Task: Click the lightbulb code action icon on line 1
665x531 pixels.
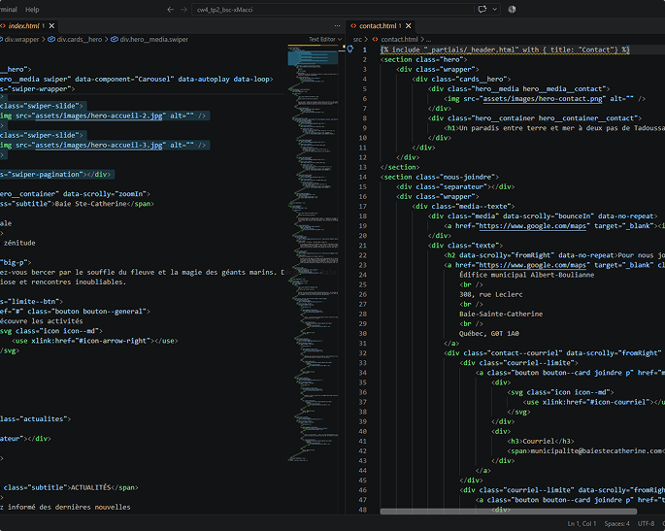Action: (350, 50)
